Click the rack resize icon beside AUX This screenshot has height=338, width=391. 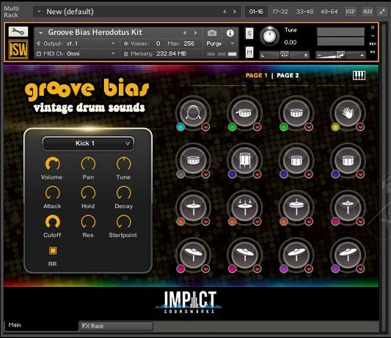point(382,12)
